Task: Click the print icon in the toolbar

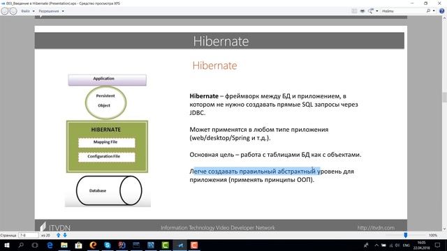Action: coord(362,11)
